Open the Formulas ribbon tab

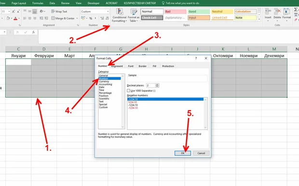[38, 3]
